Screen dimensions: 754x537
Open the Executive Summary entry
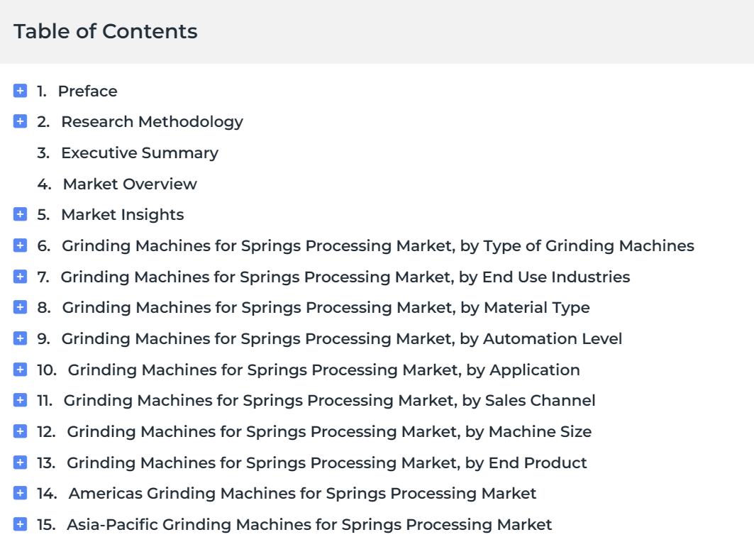(x=140, y=153)
